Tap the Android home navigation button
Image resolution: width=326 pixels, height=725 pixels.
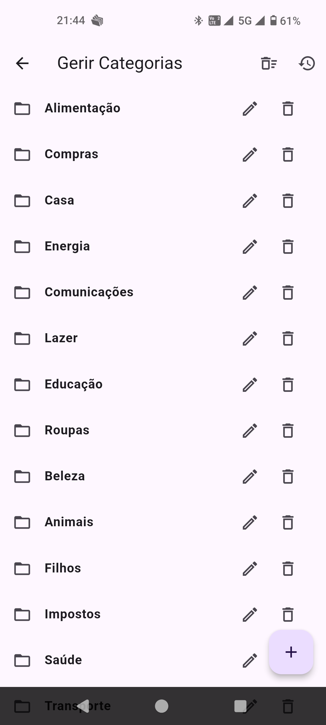[161, 706]
